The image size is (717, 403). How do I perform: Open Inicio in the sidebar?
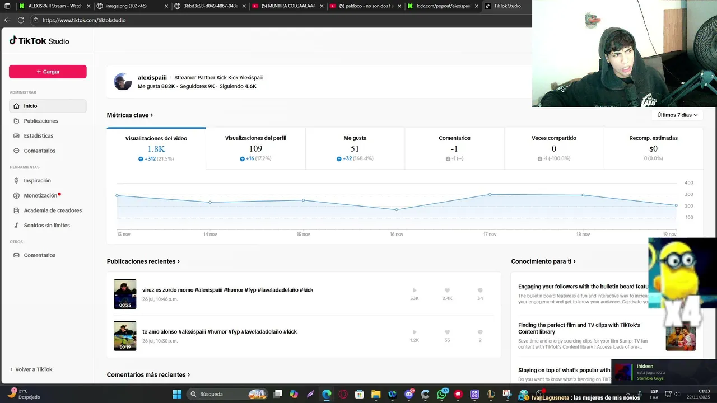click(x=48, y=106)
